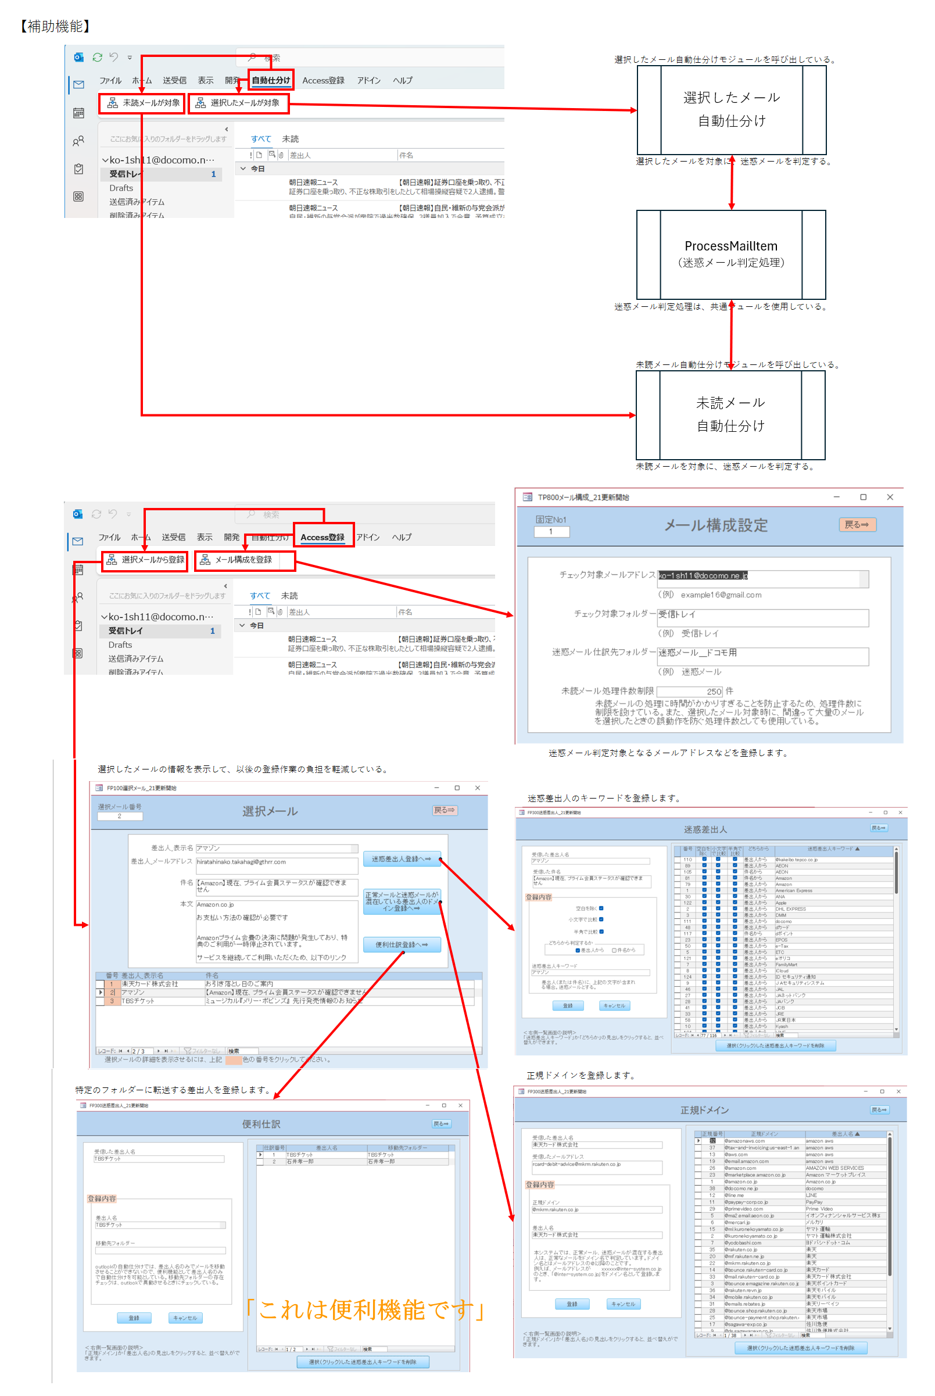This screenshot has width=935, height=1396.
Task: Toggle the 空白を除く checkbox in 登録内容
Action: coord(601,909)
